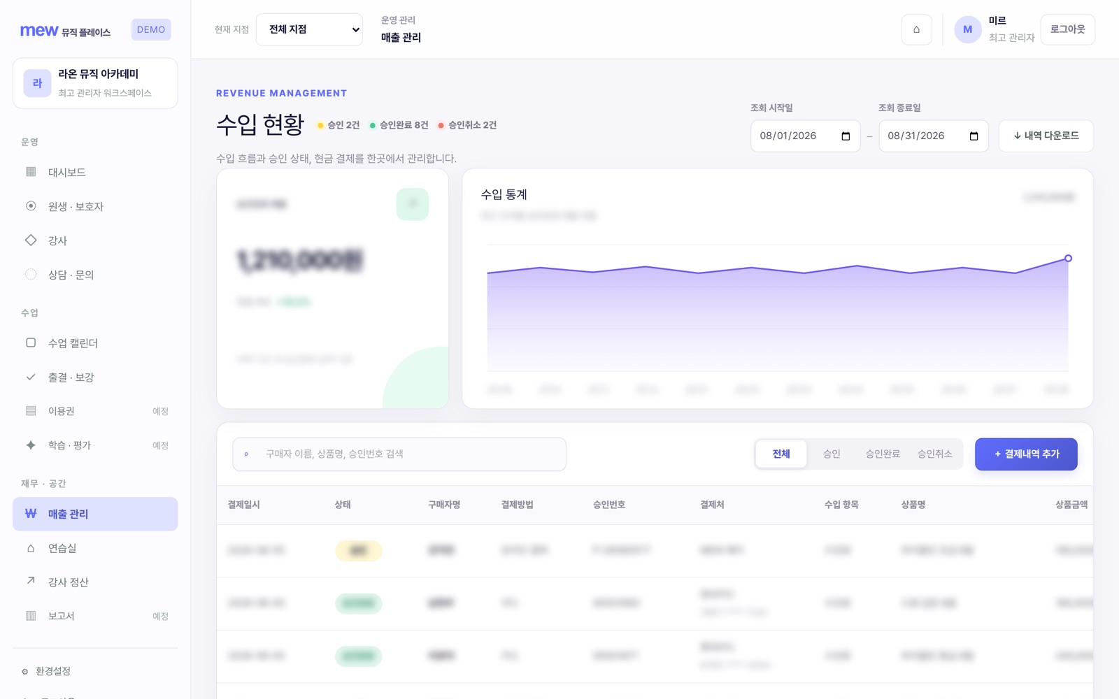Click the 내역 다운로드 button
The height and width of the screenshot is (699, 1119).
(x=1046, y=136)
